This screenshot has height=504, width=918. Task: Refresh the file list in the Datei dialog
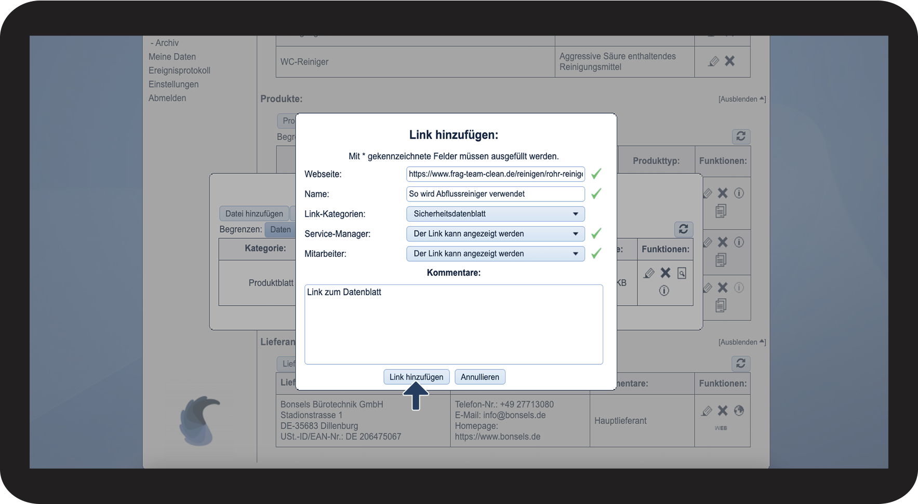click(x=683, y=229)
